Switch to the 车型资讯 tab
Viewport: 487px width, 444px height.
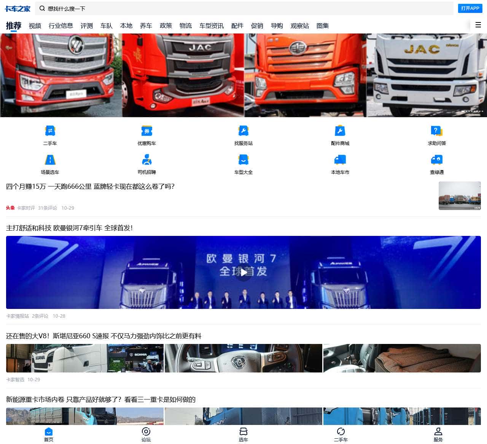[212, 25]
